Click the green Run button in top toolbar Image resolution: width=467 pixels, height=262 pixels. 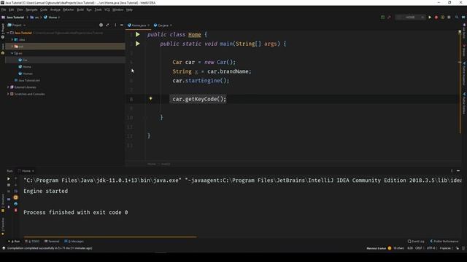coord(430,17)
